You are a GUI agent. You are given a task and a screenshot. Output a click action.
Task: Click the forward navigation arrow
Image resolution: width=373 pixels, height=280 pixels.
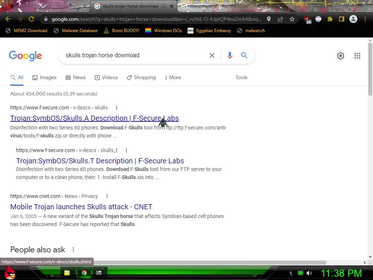20,19
